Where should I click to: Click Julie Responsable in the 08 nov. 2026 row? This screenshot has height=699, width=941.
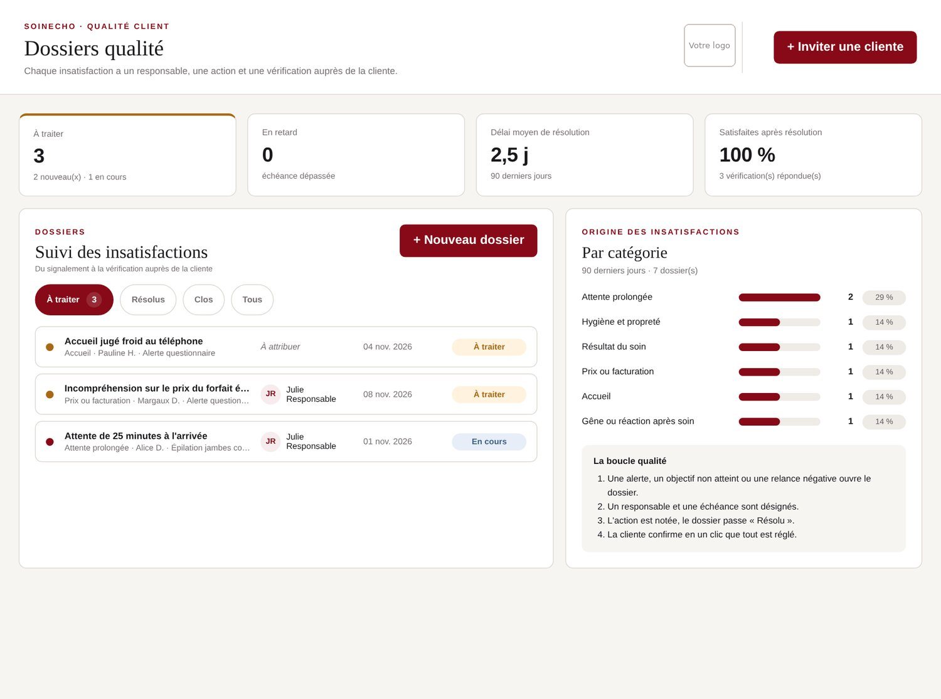point(311,394)
